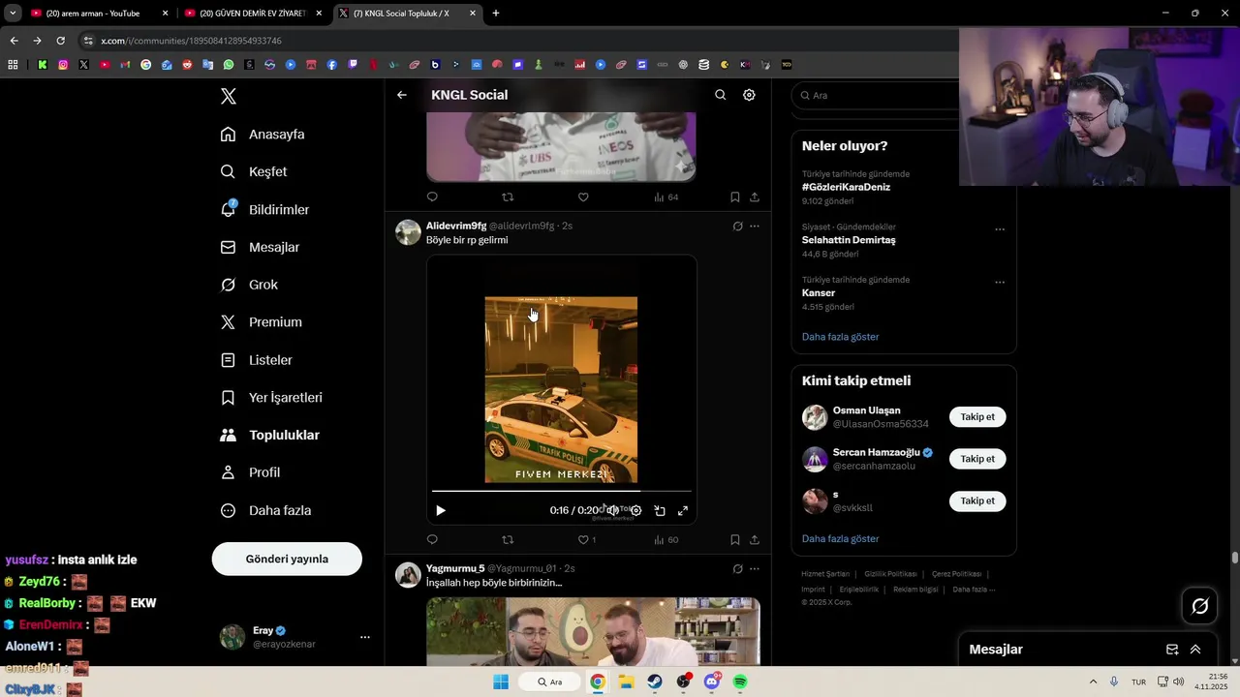Show more follow suggestions below Kimi takip etmeli

point(841,538)
